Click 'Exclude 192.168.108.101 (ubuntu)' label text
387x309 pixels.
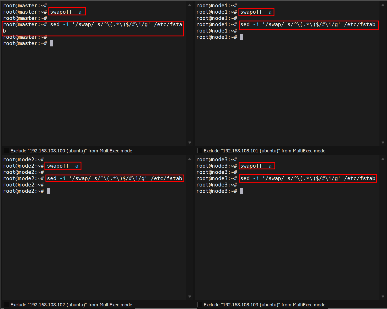pyautogui.click(x=265, y=151)
